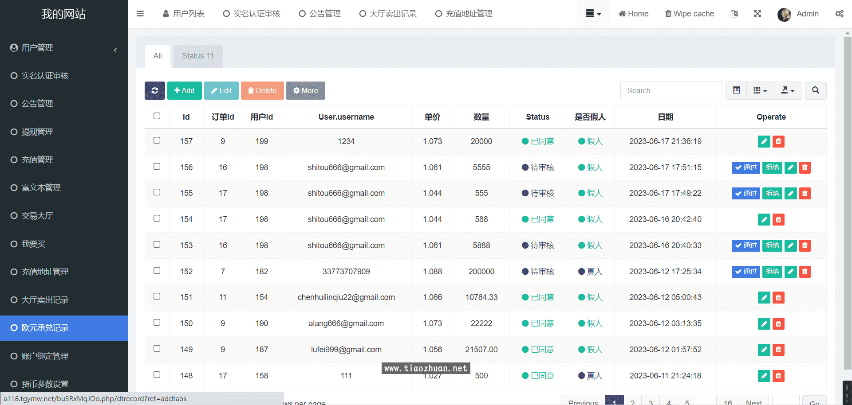Image resolution: width=852 pixels, height=405 pixels.
Task: Click the red trash icon for row 151
Action: [x=778, y=297]
